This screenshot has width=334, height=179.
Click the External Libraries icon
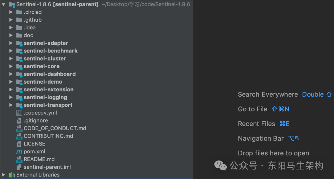(x=12, y=175)
